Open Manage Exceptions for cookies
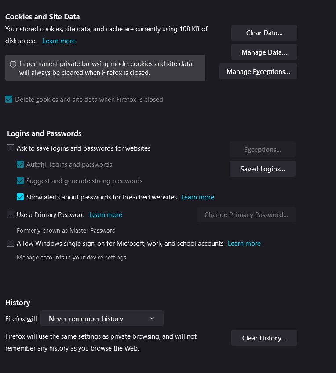Screen dimensions: 336x373 click(258, 72)
